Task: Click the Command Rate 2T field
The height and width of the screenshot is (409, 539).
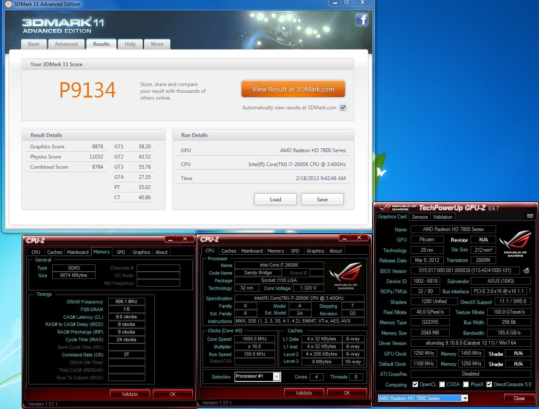Action: [127, 355]
